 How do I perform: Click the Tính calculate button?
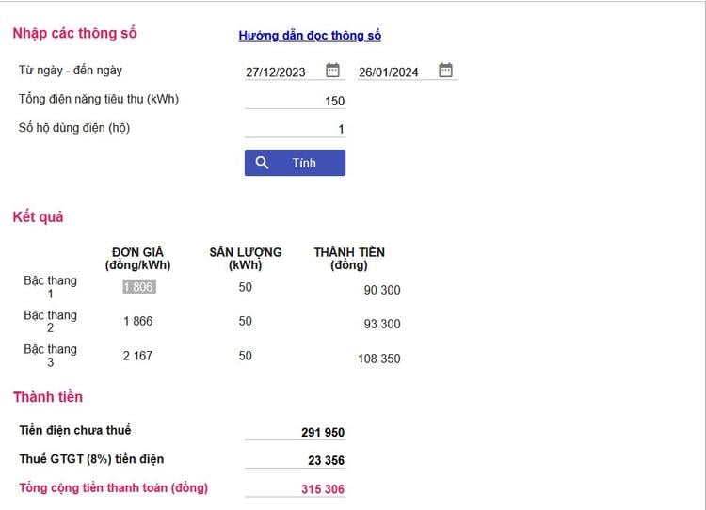295,163
